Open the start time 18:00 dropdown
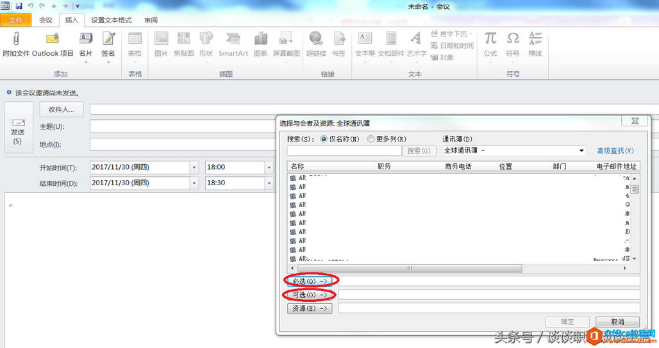 269,167
